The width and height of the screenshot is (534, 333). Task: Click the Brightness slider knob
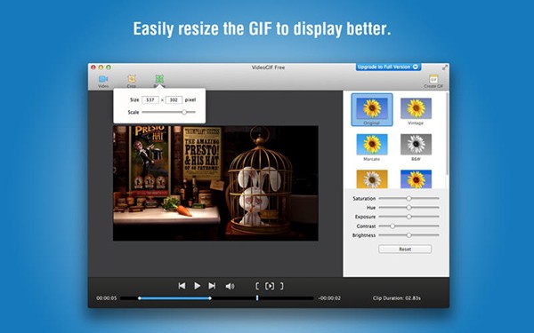(x=409, y=235)
